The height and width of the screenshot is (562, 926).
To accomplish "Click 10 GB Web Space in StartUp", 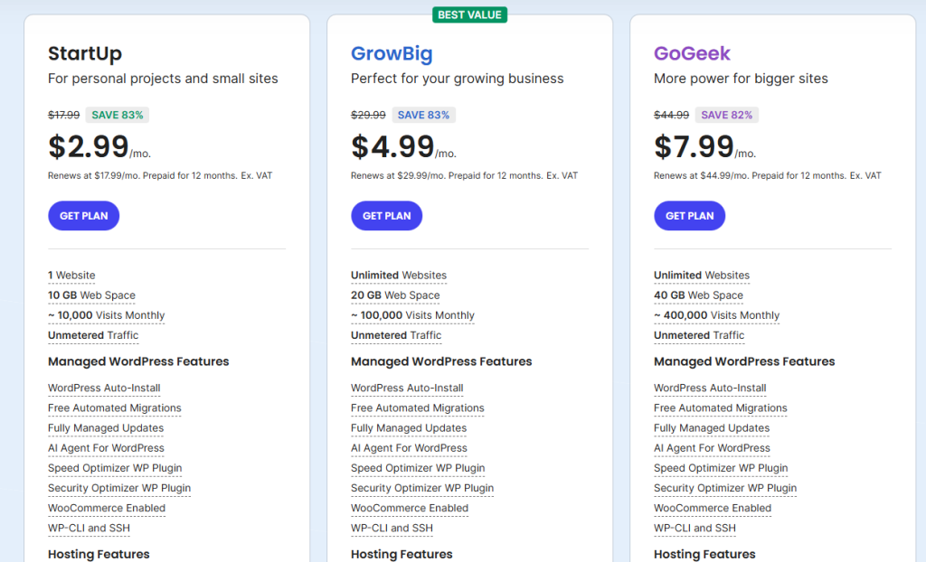I will pyautogui.click(x=91, y=295).
